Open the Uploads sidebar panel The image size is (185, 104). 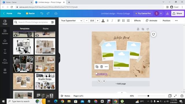(x=5, y=42)
